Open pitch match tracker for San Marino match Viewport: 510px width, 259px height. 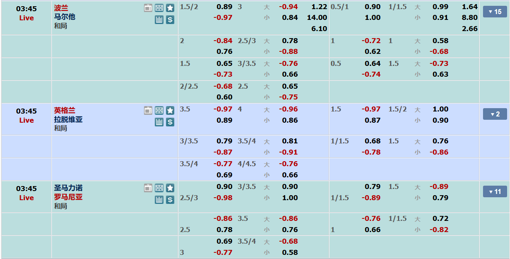pos(159,188)
